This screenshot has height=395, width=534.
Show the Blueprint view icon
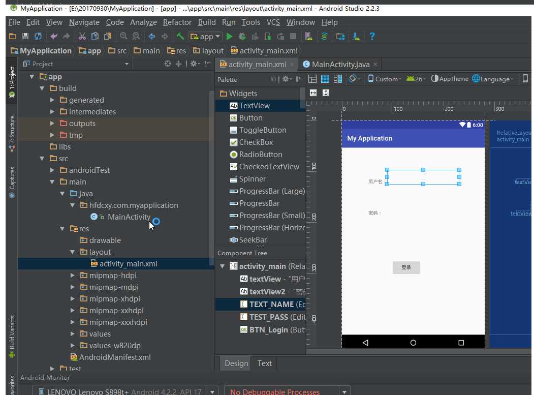(x=325, y=79)
